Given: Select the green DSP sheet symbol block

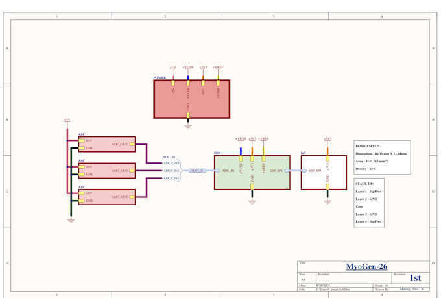Looking at the screenshot, I should [x=252, y=172].
